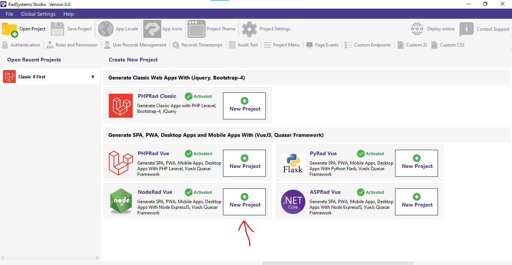Viewport: 512px width, 265px height.
Task: Open the Help menu
Action: [x=69, y=14]
